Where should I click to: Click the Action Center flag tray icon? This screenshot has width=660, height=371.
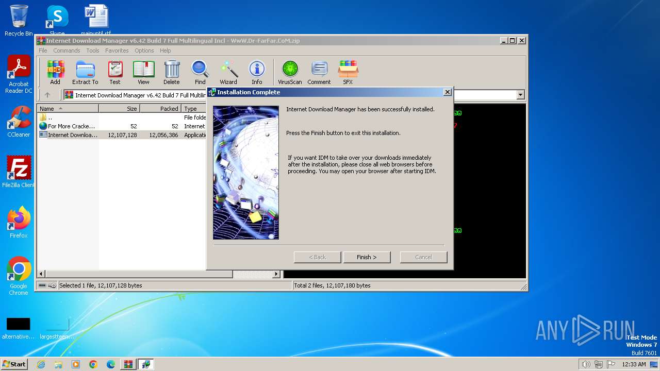tap(611, 364)
